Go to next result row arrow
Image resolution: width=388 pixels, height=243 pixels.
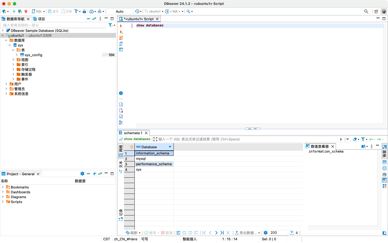coord(216,233)
